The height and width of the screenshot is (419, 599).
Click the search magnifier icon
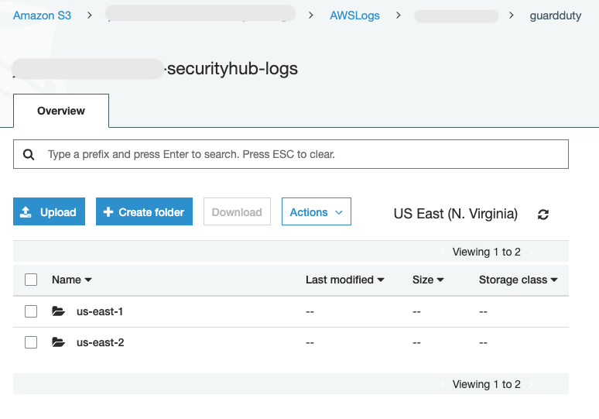[29, 154]
